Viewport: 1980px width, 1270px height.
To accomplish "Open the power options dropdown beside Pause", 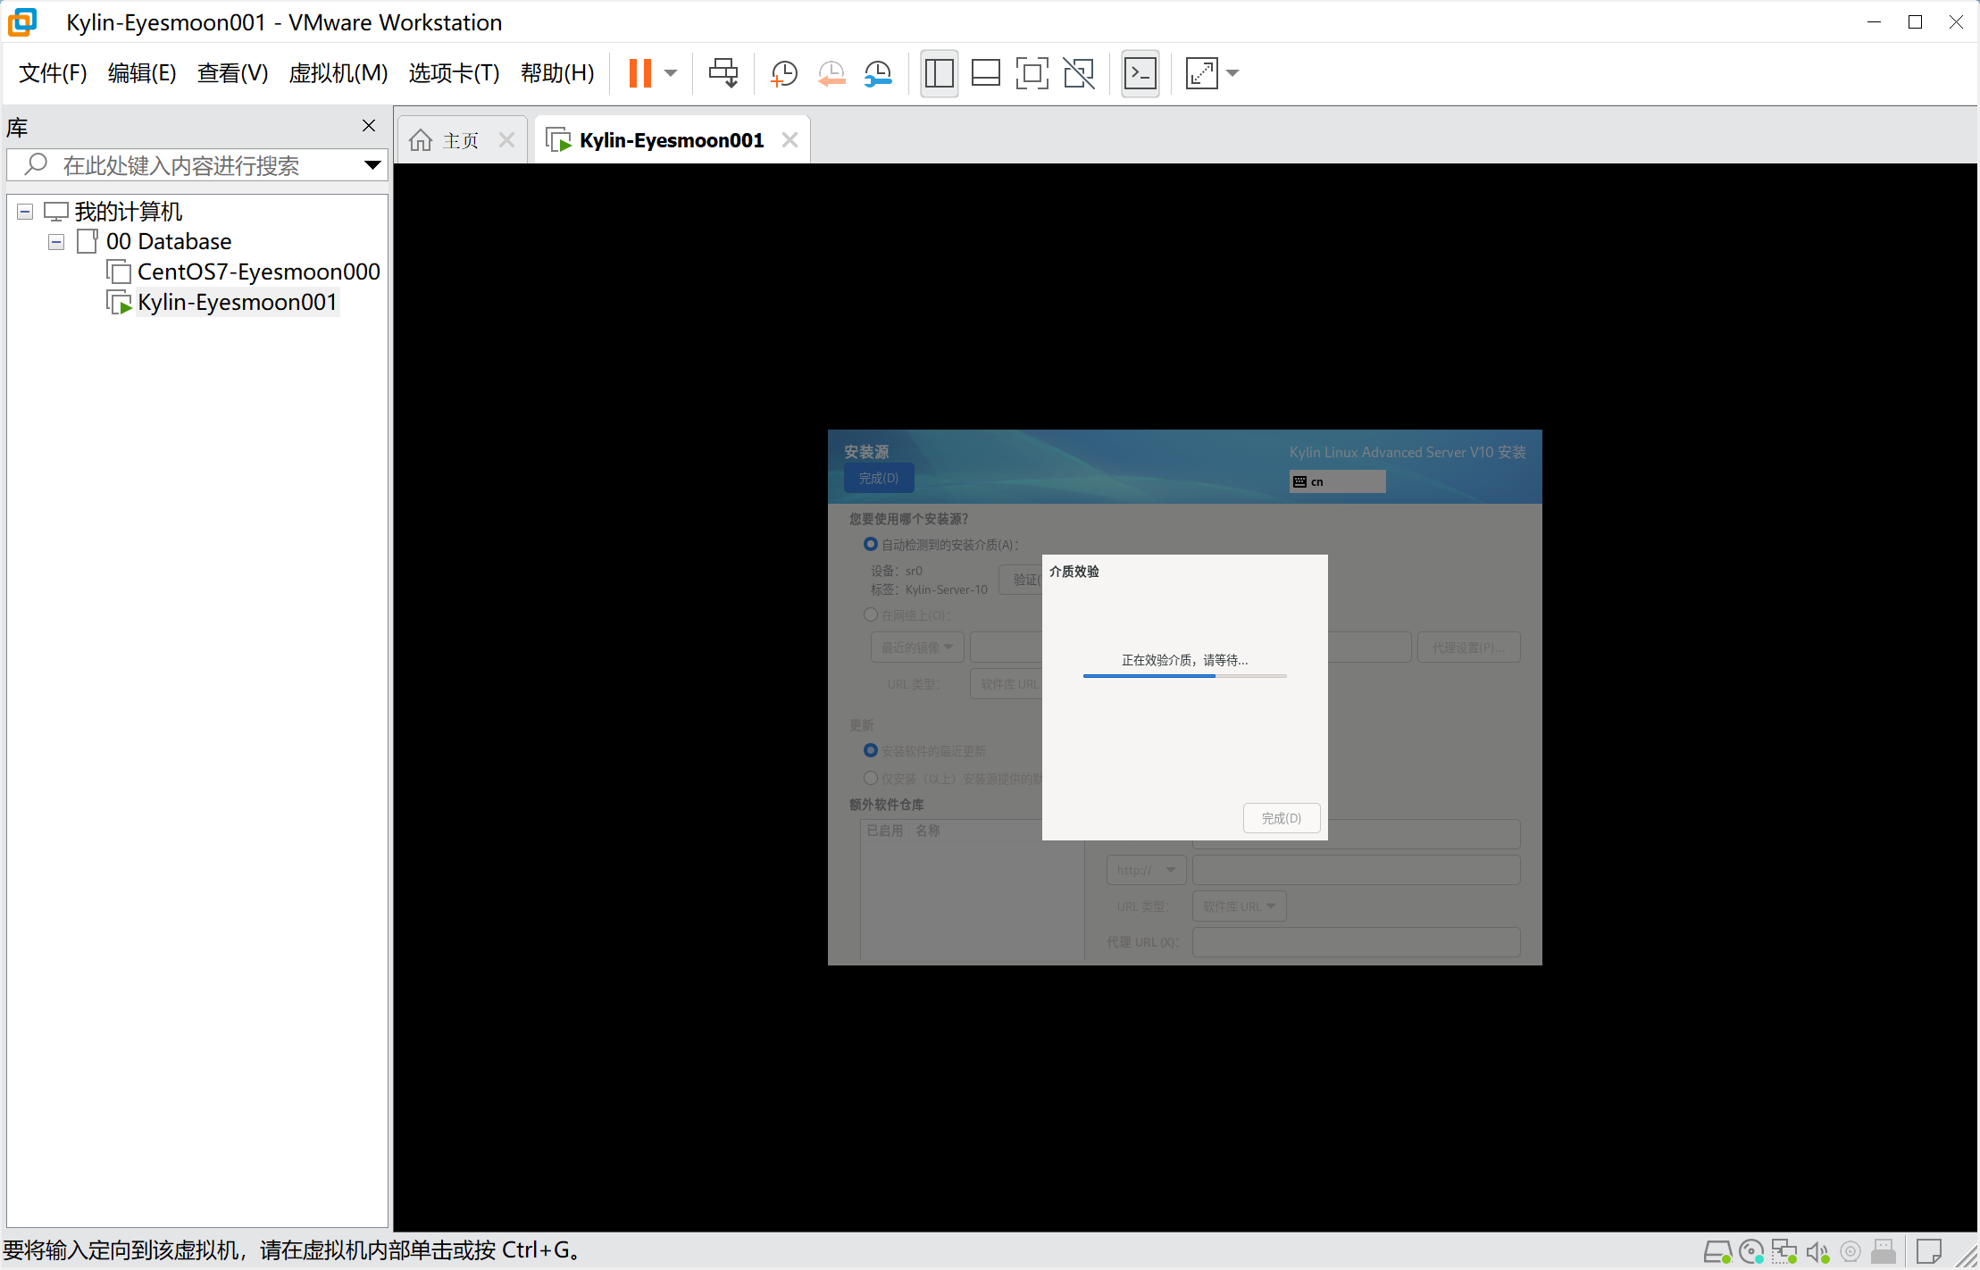I will click(x=672, y=73).
